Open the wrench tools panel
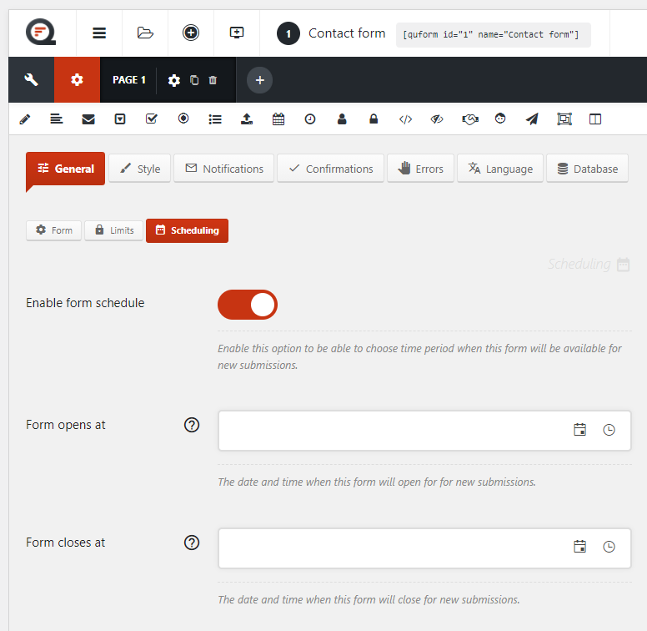 point(32,80)
